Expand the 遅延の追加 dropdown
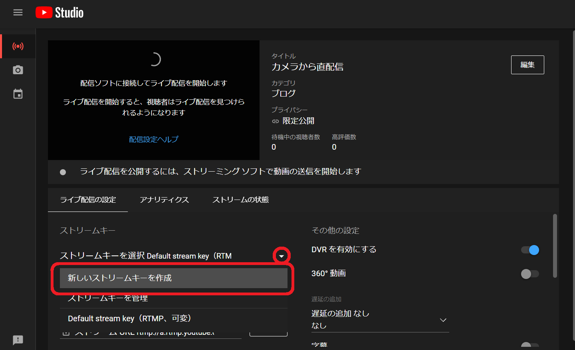 (443, 320)
